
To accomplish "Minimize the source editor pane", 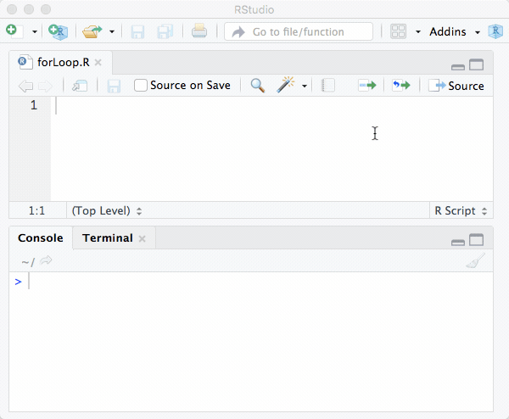I will 458,67.
